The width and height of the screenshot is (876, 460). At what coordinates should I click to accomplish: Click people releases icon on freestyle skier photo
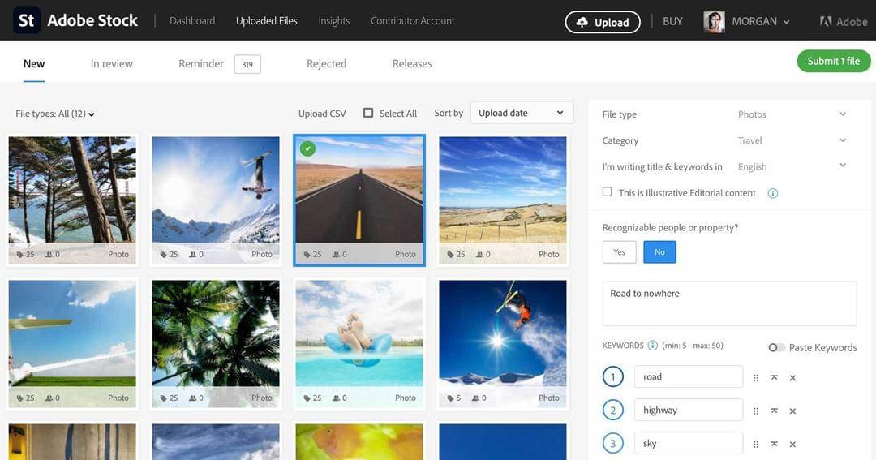point(193,254)
